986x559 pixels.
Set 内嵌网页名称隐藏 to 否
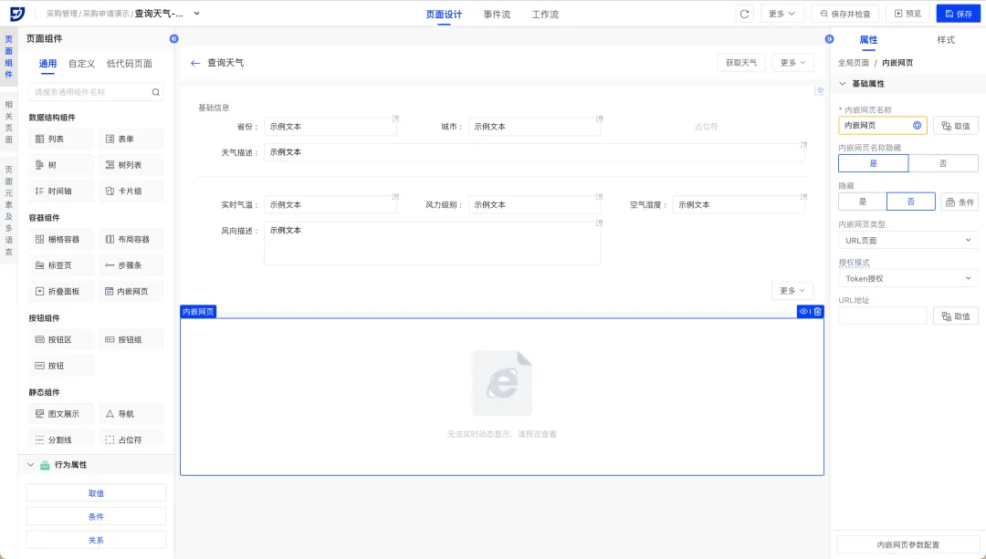coord(943,163)
